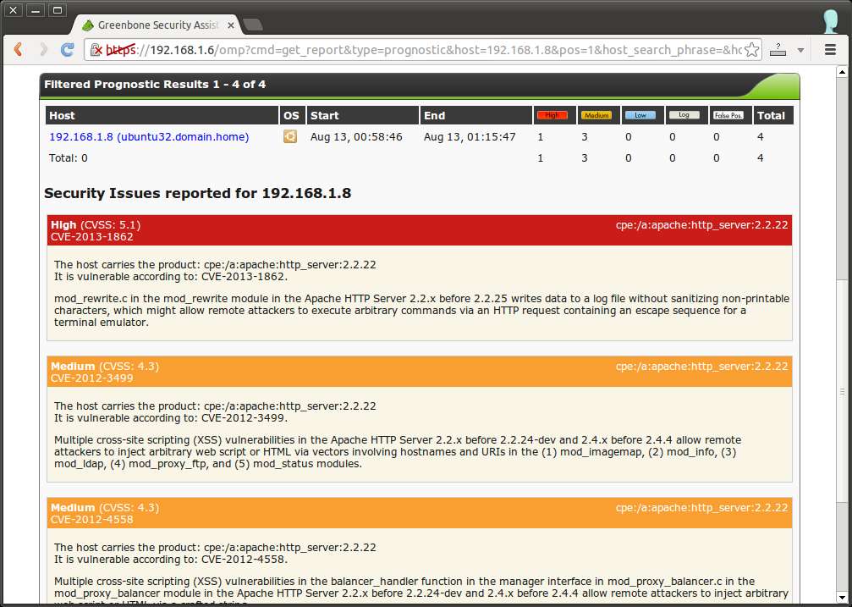The width and height of the screenshot is (852, 607).
Task: Click the yellow Medium severity label
Action: (x=596, y=115)
